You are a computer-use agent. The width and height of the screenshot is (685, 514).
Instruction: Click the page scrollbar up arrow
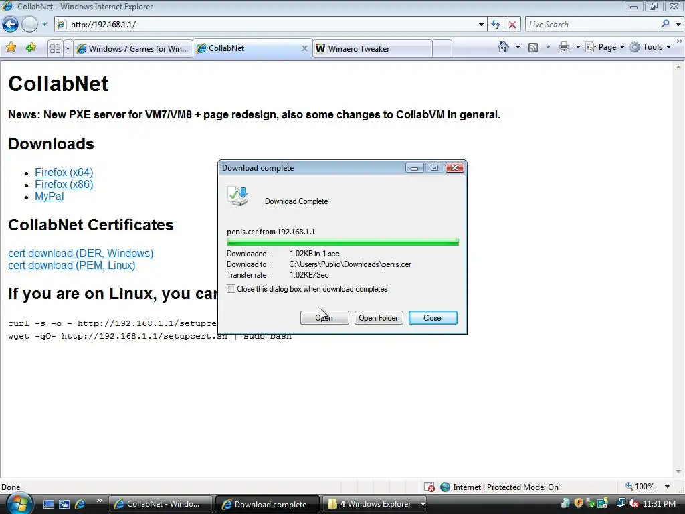pyautogui.click(x=678, y=68)
